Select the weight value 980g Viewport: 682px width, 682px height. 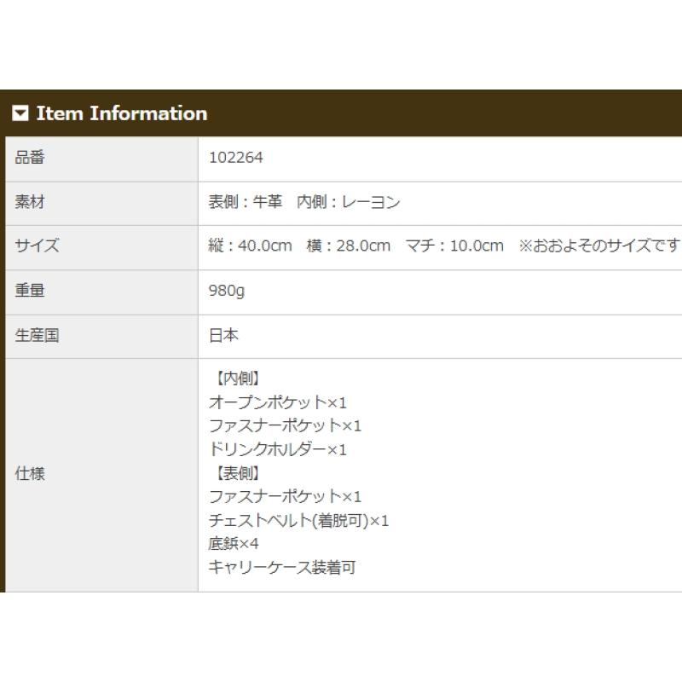[x=227, y=291]
